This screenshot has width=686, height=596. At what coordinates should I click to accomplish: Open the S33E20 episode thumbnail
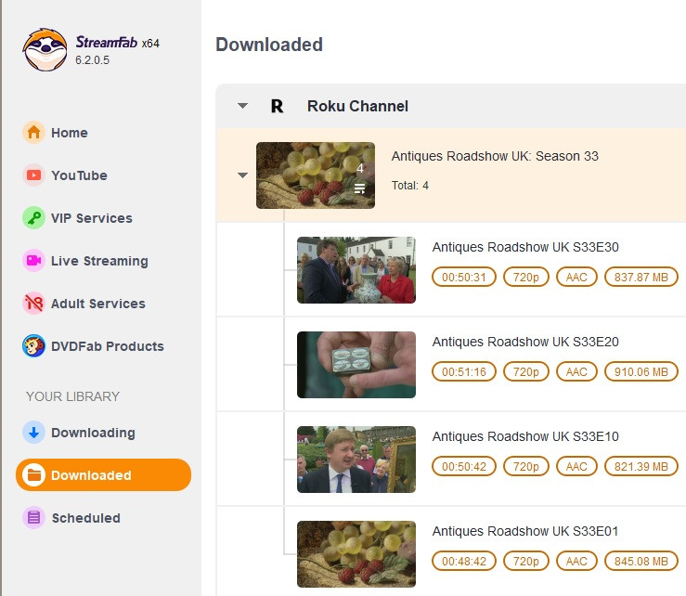(x=356, y=365)
